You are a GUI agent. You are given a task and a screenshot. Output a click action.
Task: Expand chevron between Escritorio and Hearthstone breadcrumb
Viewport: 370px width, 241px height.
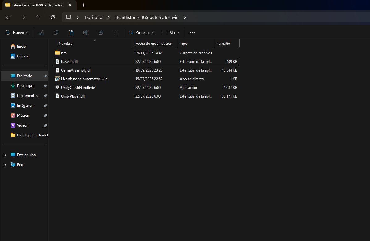pos(109,17)
